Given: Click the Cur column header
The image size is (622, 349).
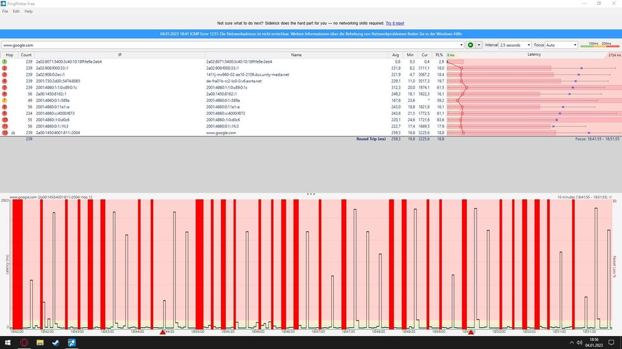Looking at the screenshot, I should [x=425, y=55].
